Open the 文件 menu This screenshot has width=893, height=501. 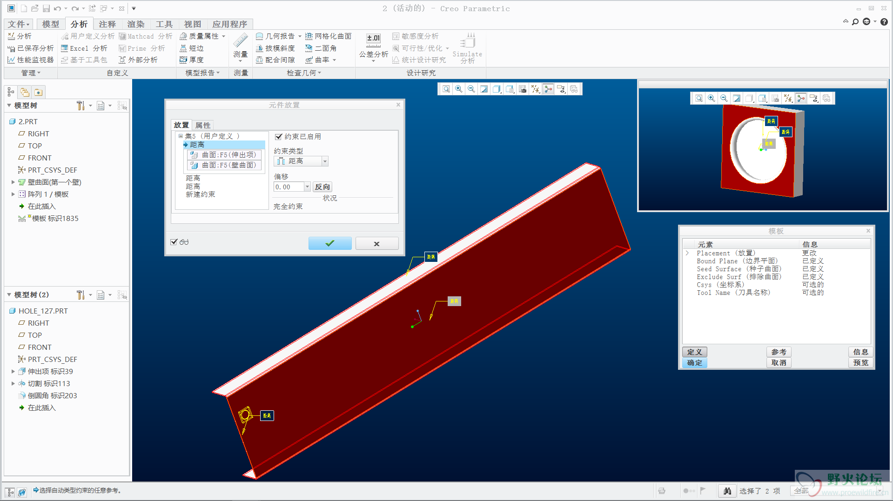tap(18, 24)
